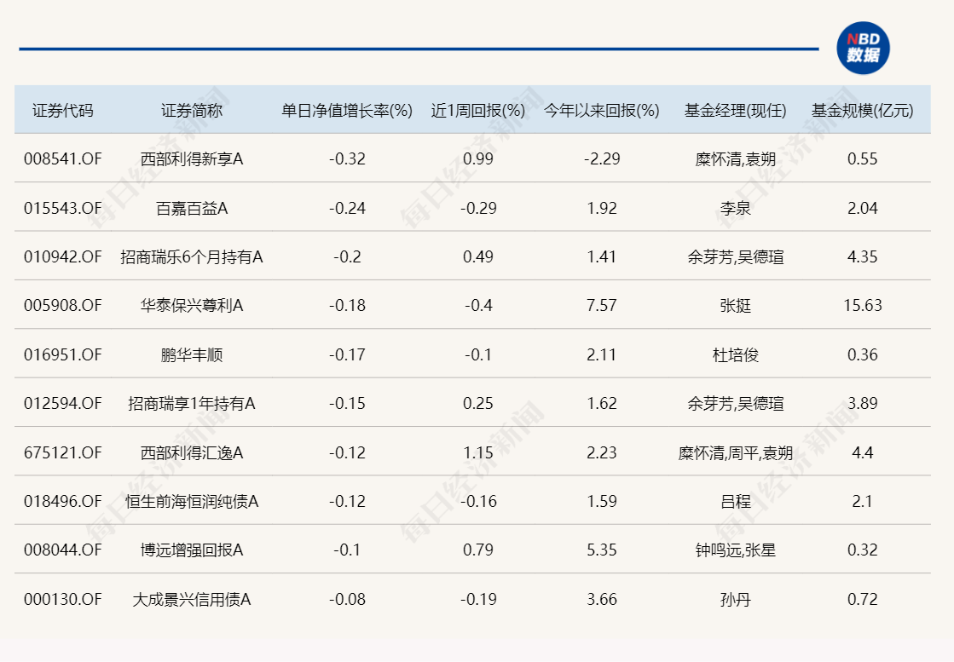Select the 基金经理(现任) column header
The width and height of the screenshot is (954, 662).
736,111
